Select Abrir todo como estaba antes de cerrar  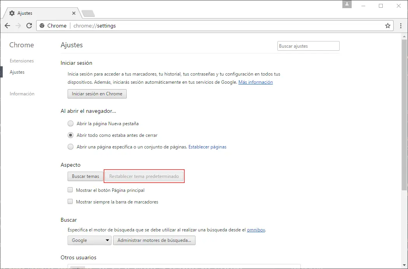(x=70, y=135)
